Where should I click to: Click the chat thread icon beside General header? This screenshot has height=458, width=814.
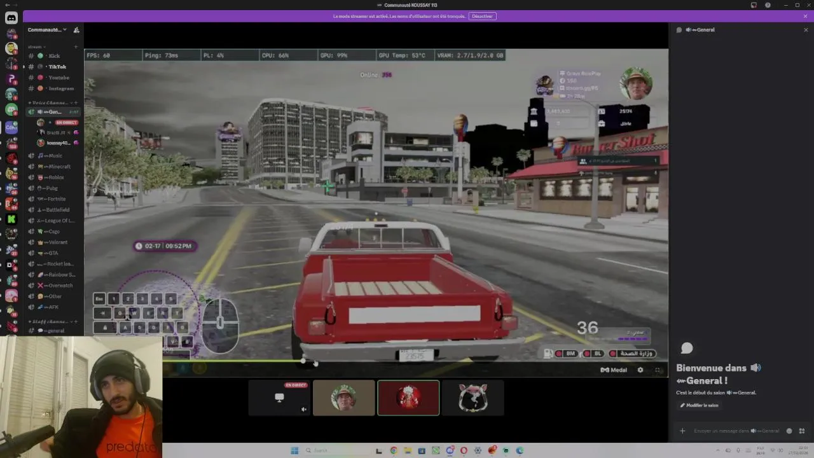tap(679, 30)
